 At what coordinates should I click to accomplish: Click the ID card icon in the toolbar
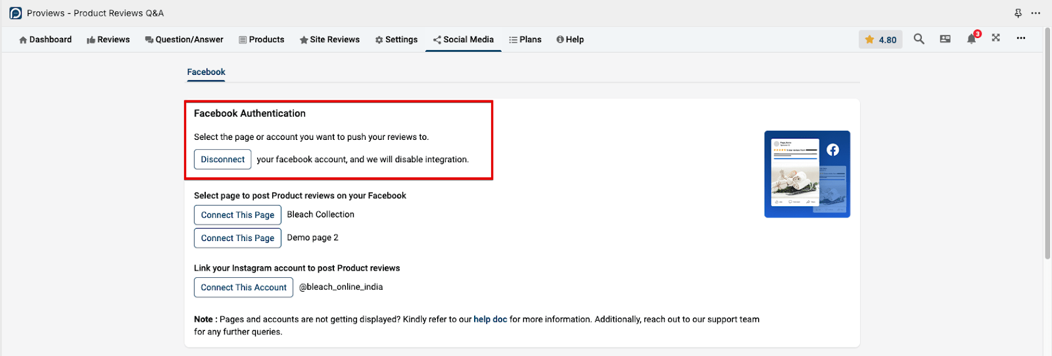pyautogui.click(x=945, y=39)
